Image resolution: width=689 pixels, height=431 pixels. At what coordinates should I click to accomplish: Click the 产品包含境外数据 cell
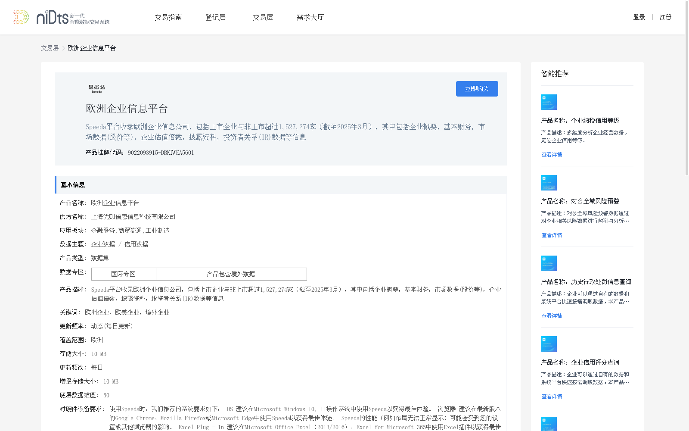231,274
